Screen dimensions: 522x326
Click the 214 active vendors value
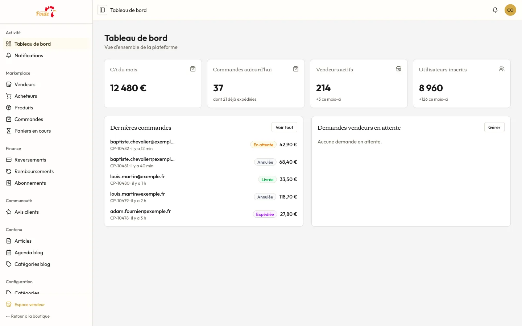click(323, 88)
